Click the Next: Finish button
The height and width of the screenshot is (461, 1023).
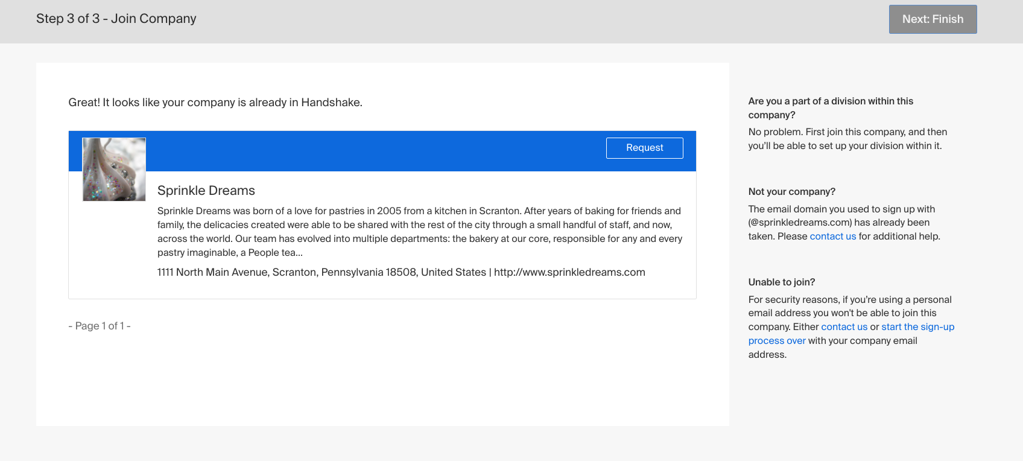tap(933, 19)
